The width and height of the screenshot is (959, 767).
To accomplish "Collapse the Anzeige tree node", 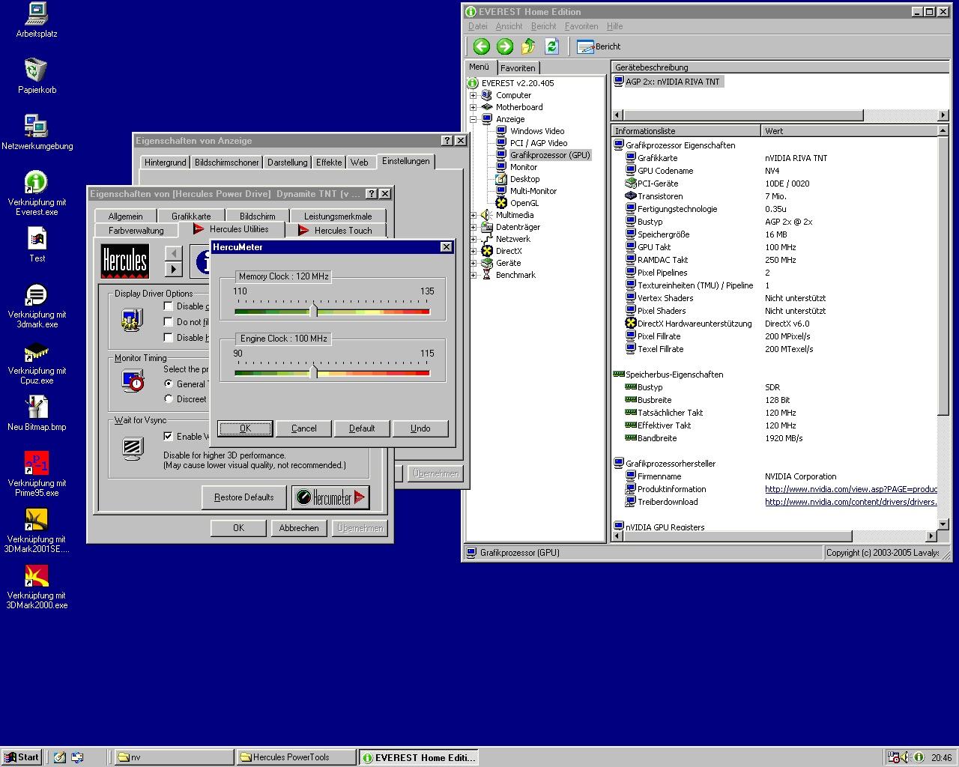I will coord(473,119).
